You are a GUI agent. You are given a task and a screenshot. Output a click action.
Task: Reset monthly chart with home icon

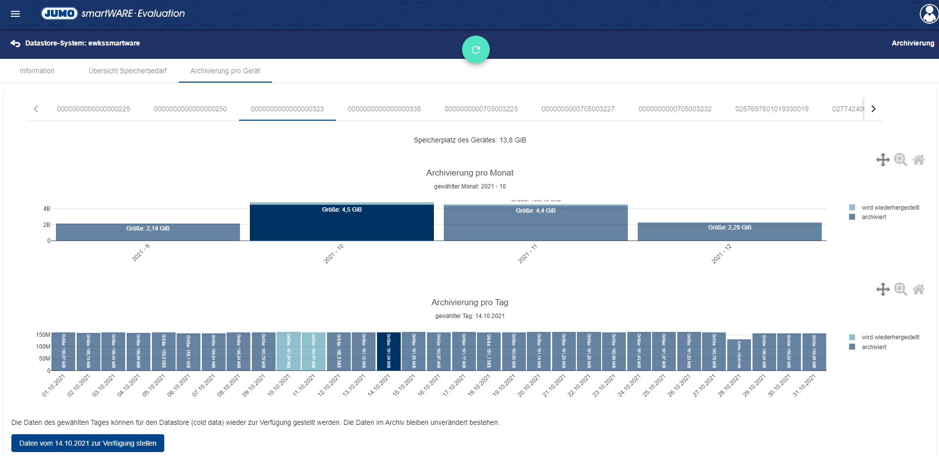point(918,160)
